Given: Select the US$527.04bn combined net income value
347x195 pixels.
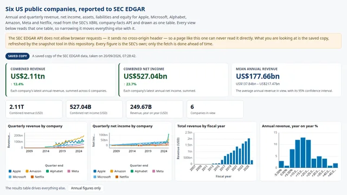Looking at the screenshot, I should (145, 76).
